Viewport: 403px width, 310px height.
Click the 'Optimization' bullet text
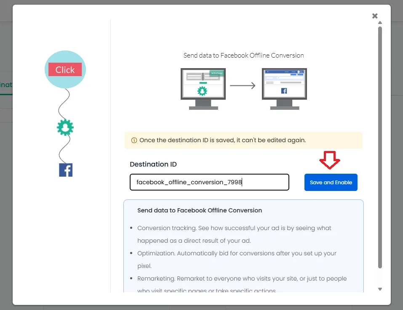point(237,260)
